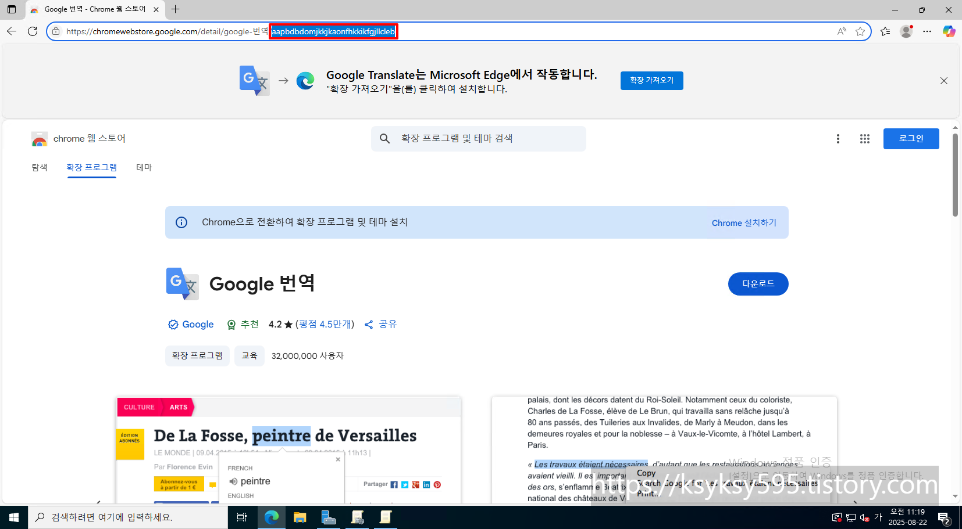The height and width of the screenshot is (529, 962).
Task: Reload the page with refresh icon
Action: [33, 31]
